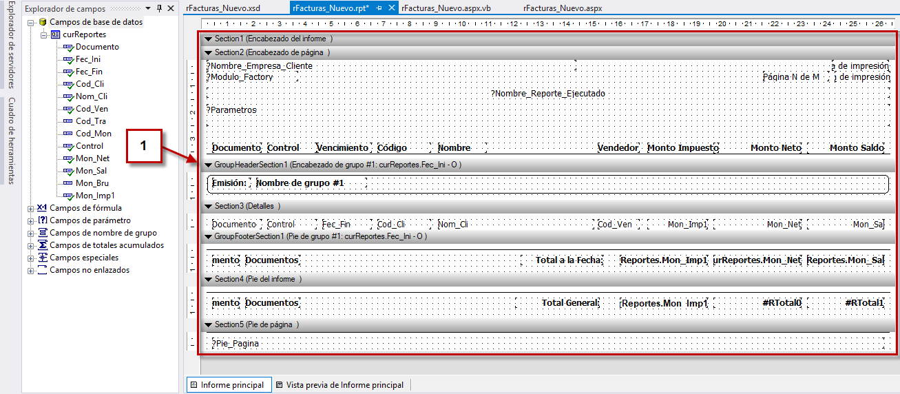
Task: Expand the Campos de totales acumulados node
Action: point(30,246)
